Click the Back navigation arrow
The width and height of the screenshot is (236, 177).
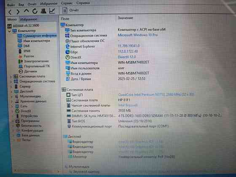tap(10, 12)
